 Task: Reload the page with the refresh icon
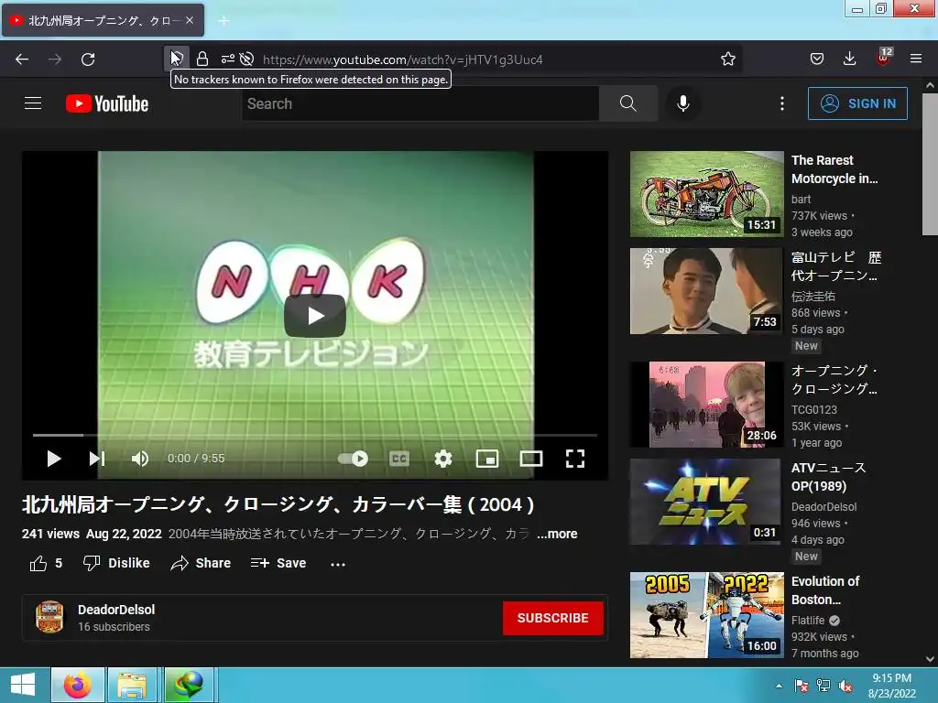point(88,59)
